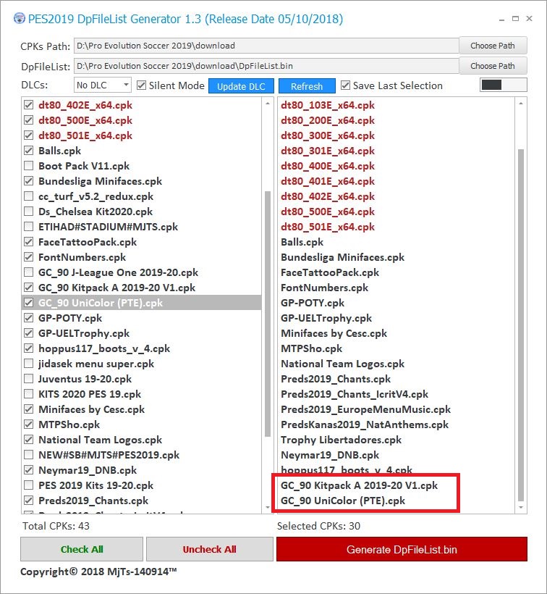Viewport: 547px width, 594px height.
Task: Uncheck Preds2019_Chants.cpk in left list
Action: pos(28,500)
